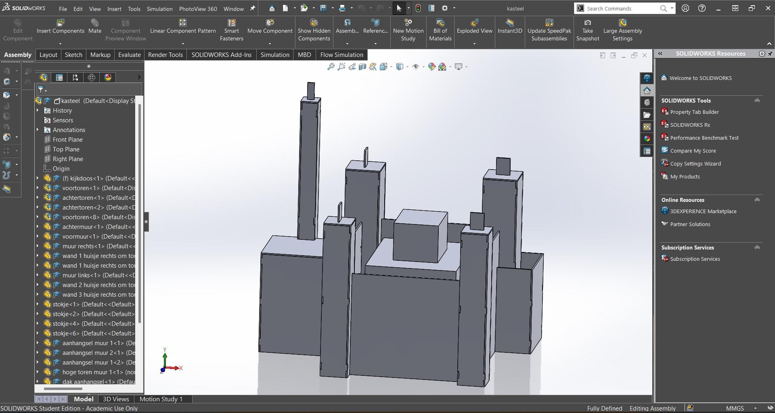Open the Bill of Materials tool

click(440, 30)
